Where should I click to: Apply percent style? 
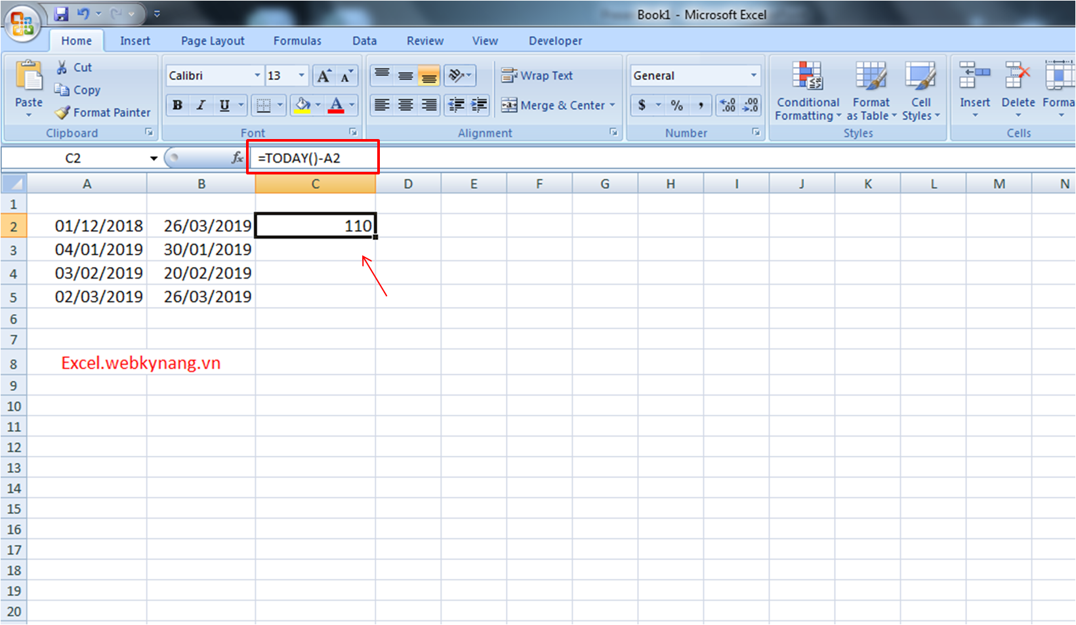click(x=677, y=105)
